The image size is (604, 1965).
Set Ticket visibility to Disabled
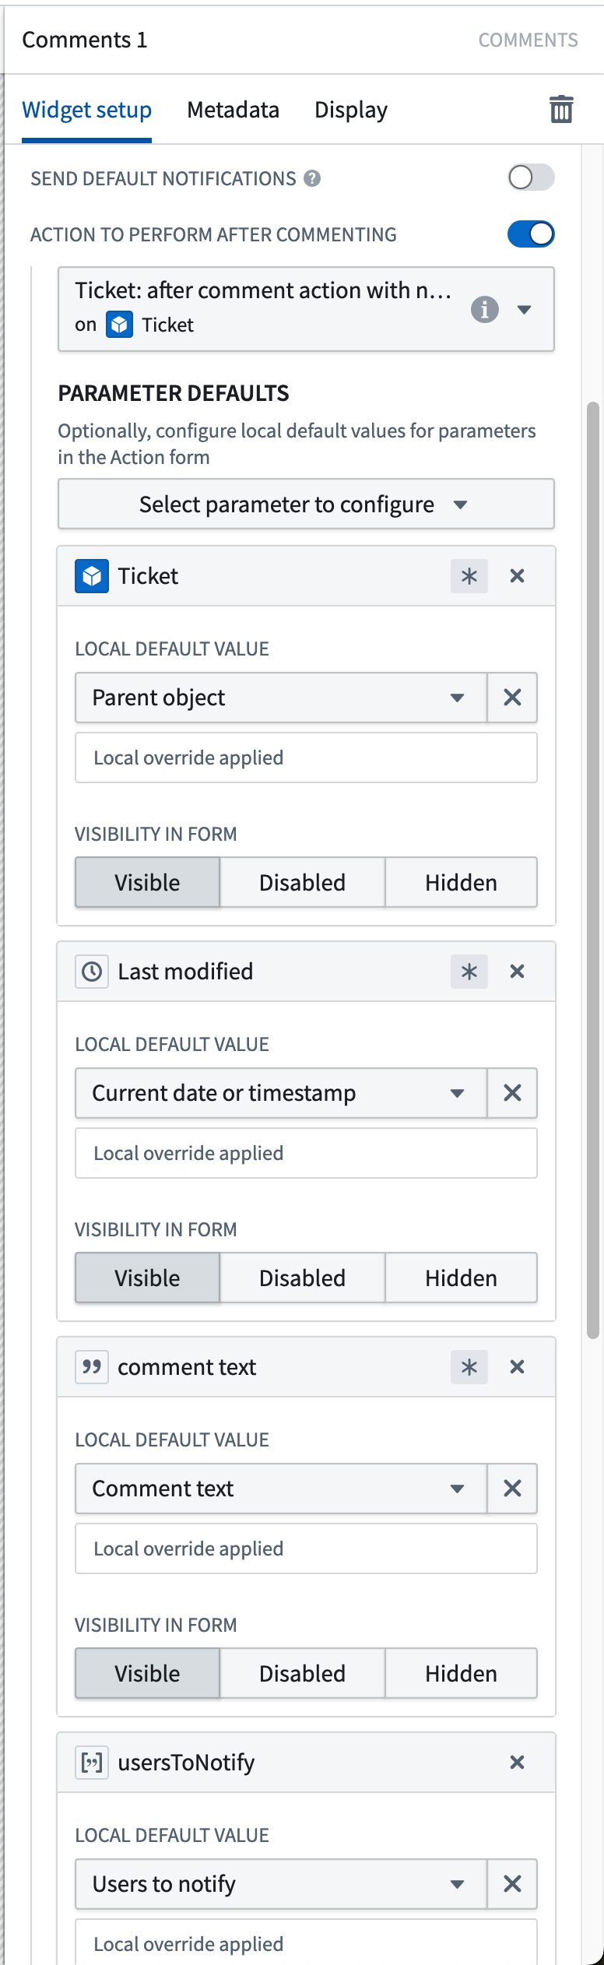tap(302, 883)
